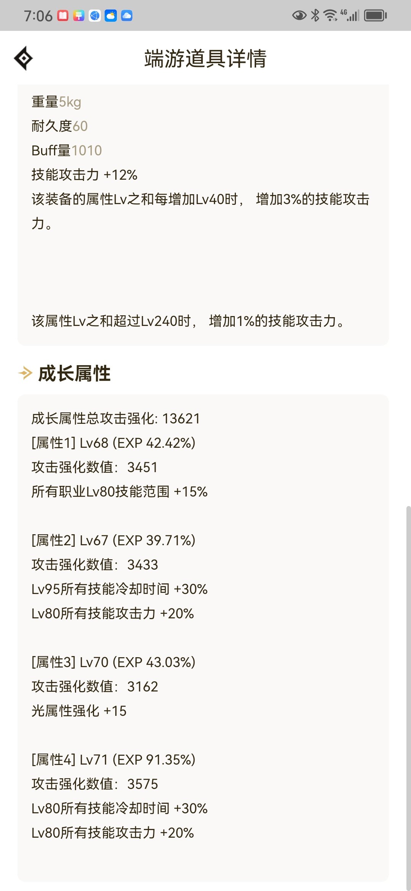The height and width of the screenshot is (891, 411).
Task: Tap the Bluetooth status icon
Action: point(315,16)
